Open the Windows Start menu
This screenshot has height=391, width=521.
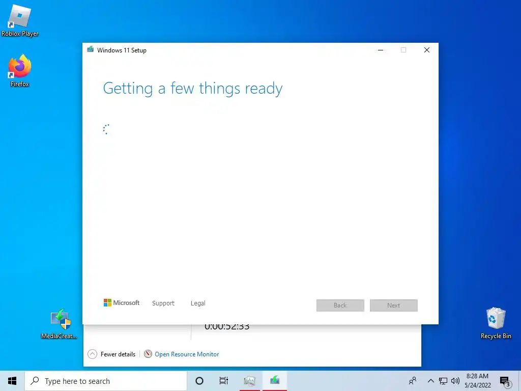pyautogui.click(x=12, y=381)
